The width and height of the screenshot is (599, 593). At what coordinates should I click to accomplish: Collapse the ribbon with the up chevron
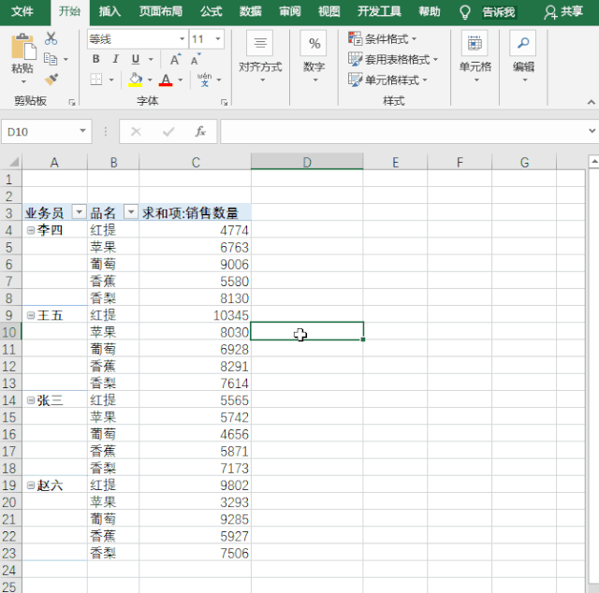591,102
